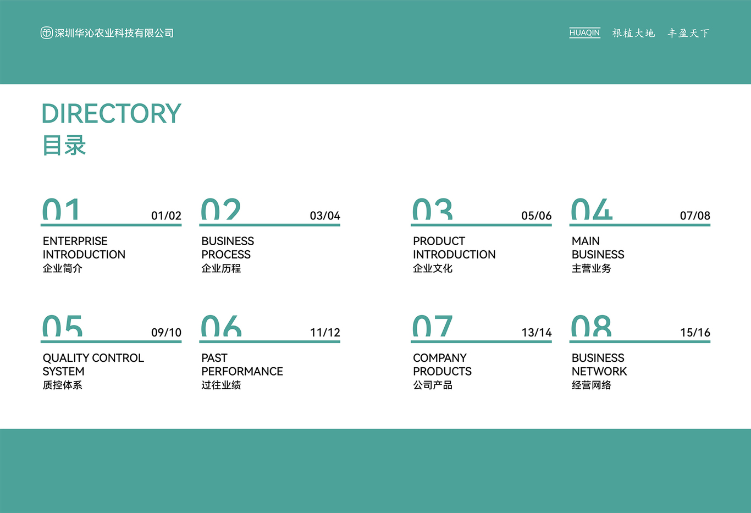Click Chinese label 质控体系
751x513 pixels.
63,385
